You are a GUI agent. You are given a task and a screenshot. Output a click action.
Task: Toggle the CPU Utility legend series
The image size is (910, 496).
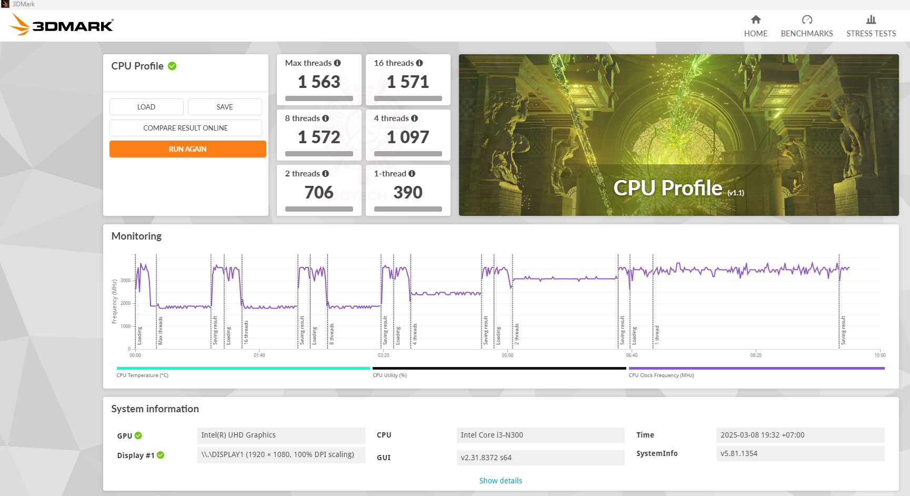(x=499, y=372)
